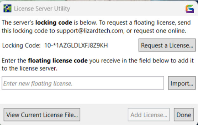
Task: Click the License Server Utility title text
Action: [x=42, y=9]
